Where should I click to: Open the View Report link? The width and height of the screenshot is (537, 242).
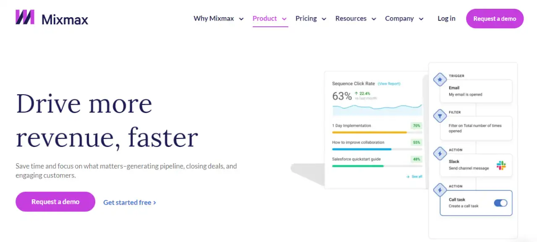pos(389,84)
